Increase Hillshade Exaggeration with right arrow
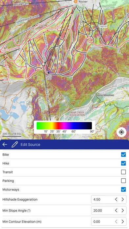The height and width of the screenshot is (229, 129). pos(123,199)
